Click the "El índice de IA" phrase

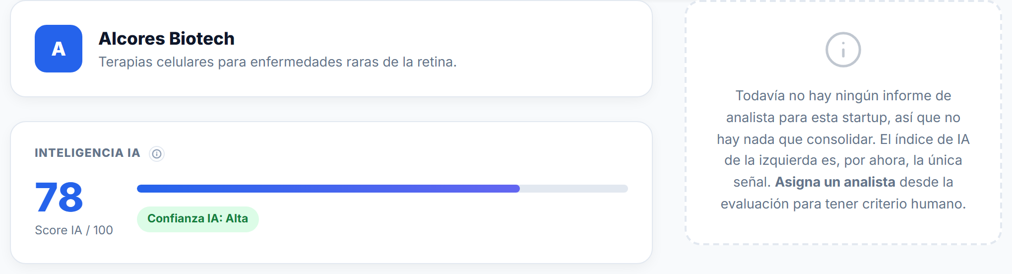coord(925,139)
